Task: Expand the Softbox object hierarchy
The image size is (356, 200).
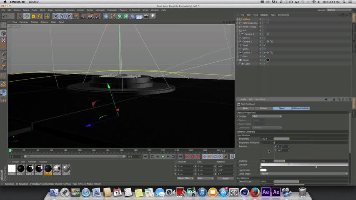Action: pos(238,19)
